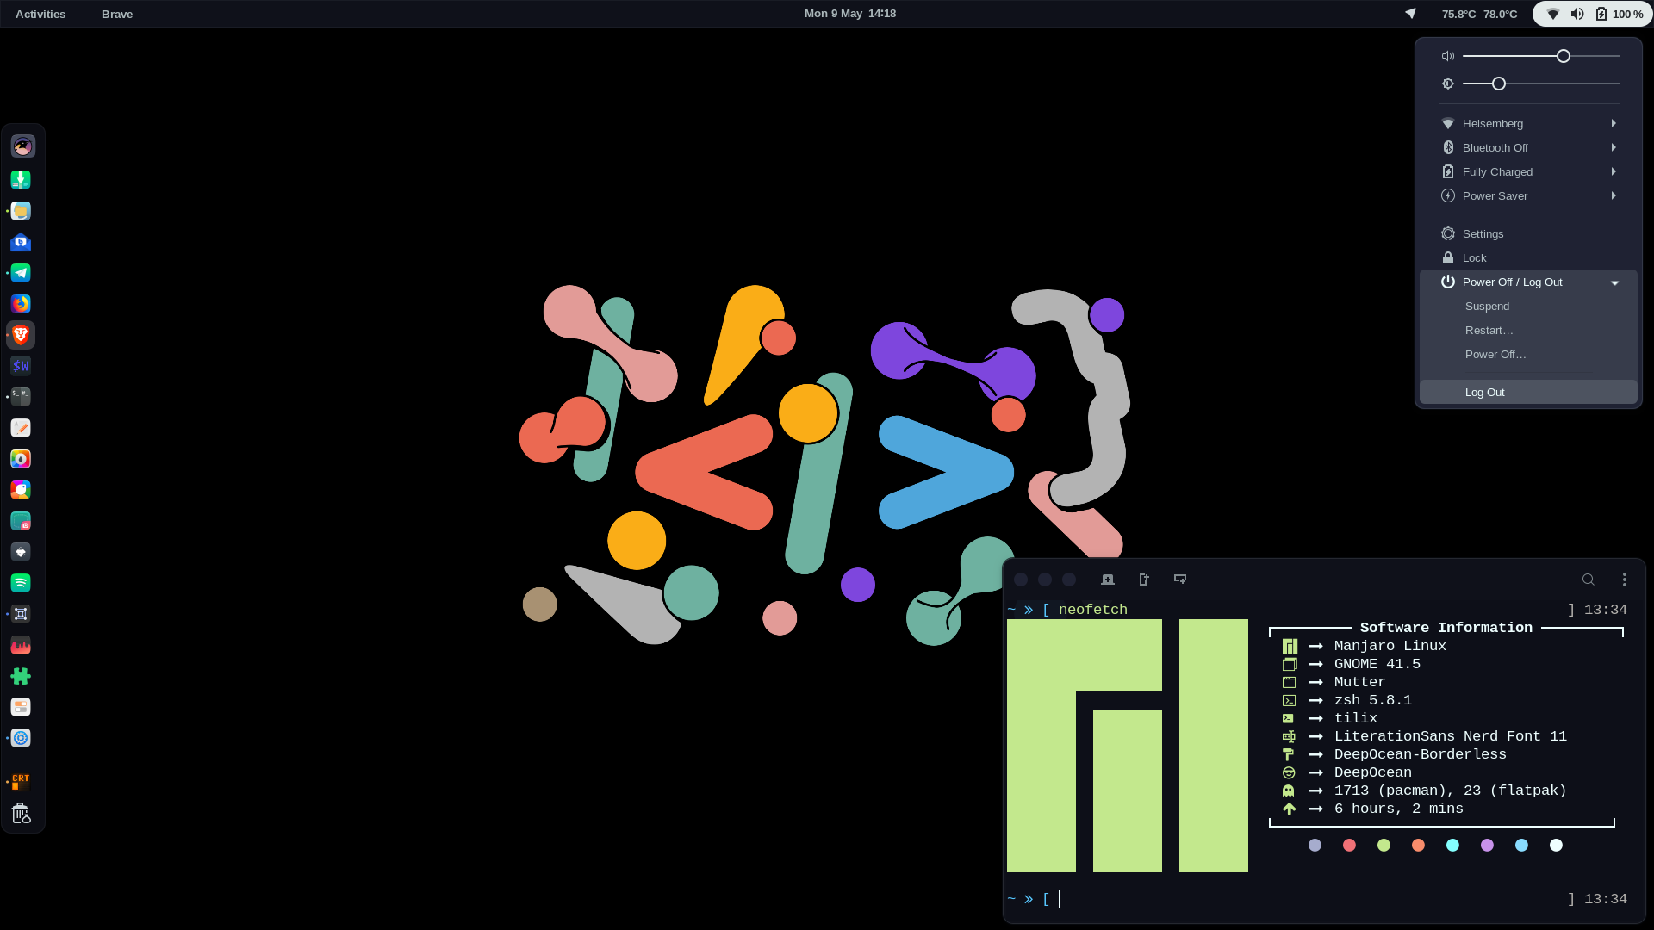Open the Files manager dock icon
This screenshot has width=1654, height=930.
pyautogui.click(x=21, y=211)
